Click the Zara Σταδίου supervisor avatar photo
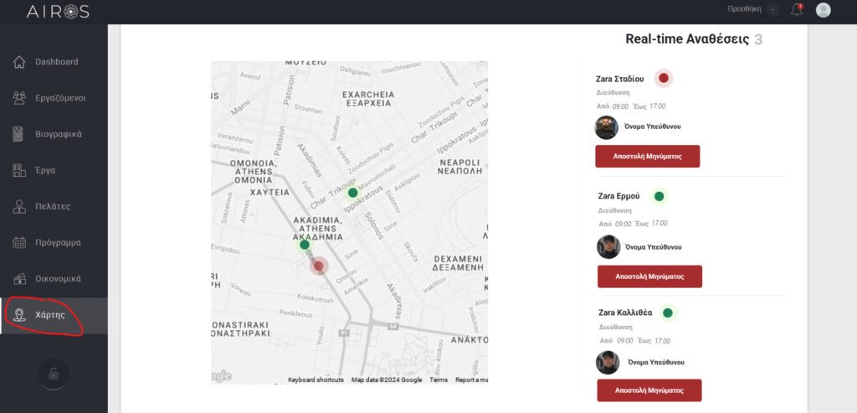Screen dimensions: 857x413 coord(606,127)
